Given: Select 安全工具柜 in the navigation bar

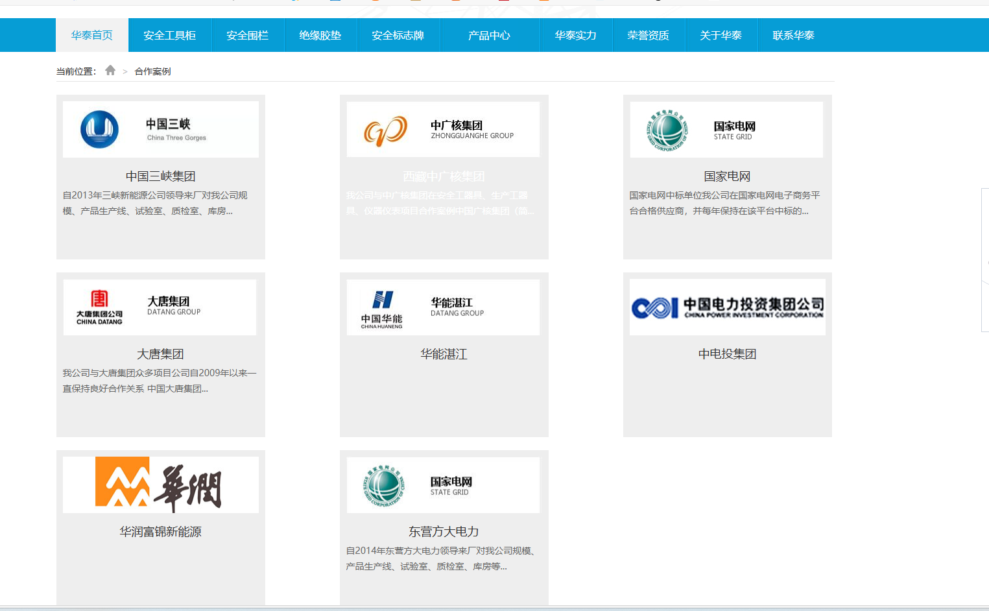Looking at the screenshot, I should coord(170,35).
